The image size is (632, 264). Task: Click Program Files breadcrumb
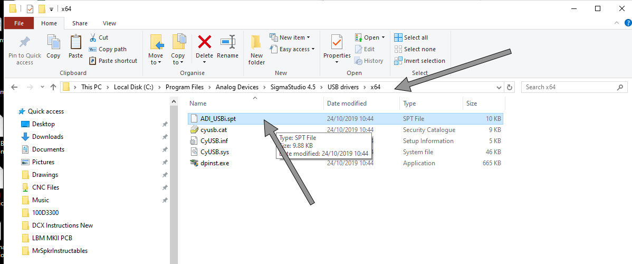(185, 87)
